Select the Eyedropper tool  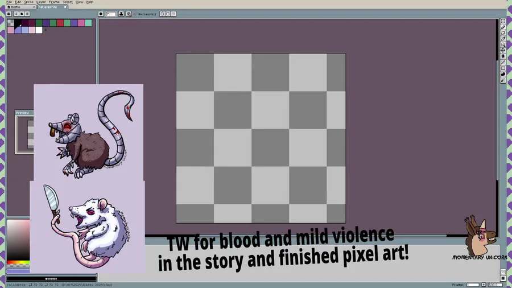(503, 39)
